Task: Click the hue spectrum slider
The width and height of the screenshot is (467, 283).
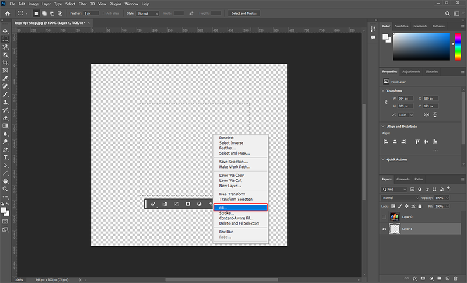Action: tap(458, 47)
